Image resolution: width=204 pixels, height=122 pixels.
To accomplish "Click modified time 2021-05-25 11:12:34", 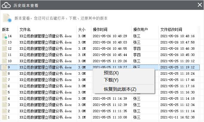I will [x=177, y=105].
